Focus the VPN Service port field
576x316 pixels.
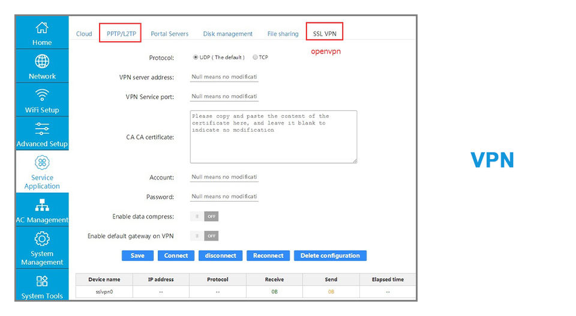click(224, 96)
